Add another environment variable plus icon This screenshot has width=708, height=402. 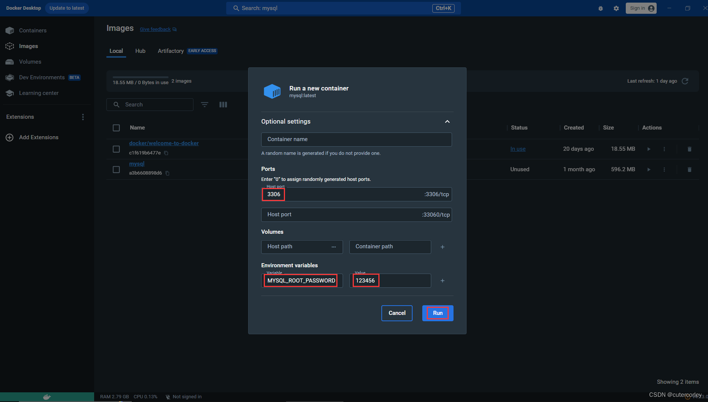point(442,281)
